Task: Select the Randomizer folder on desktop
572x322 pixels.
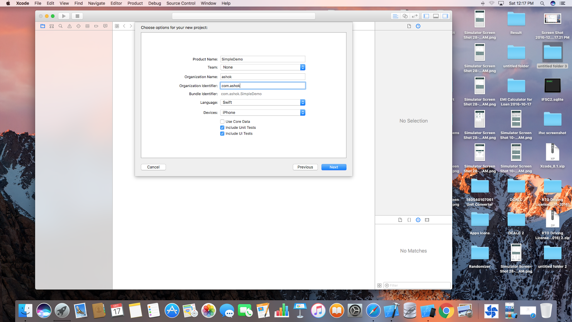Action: 480,256
